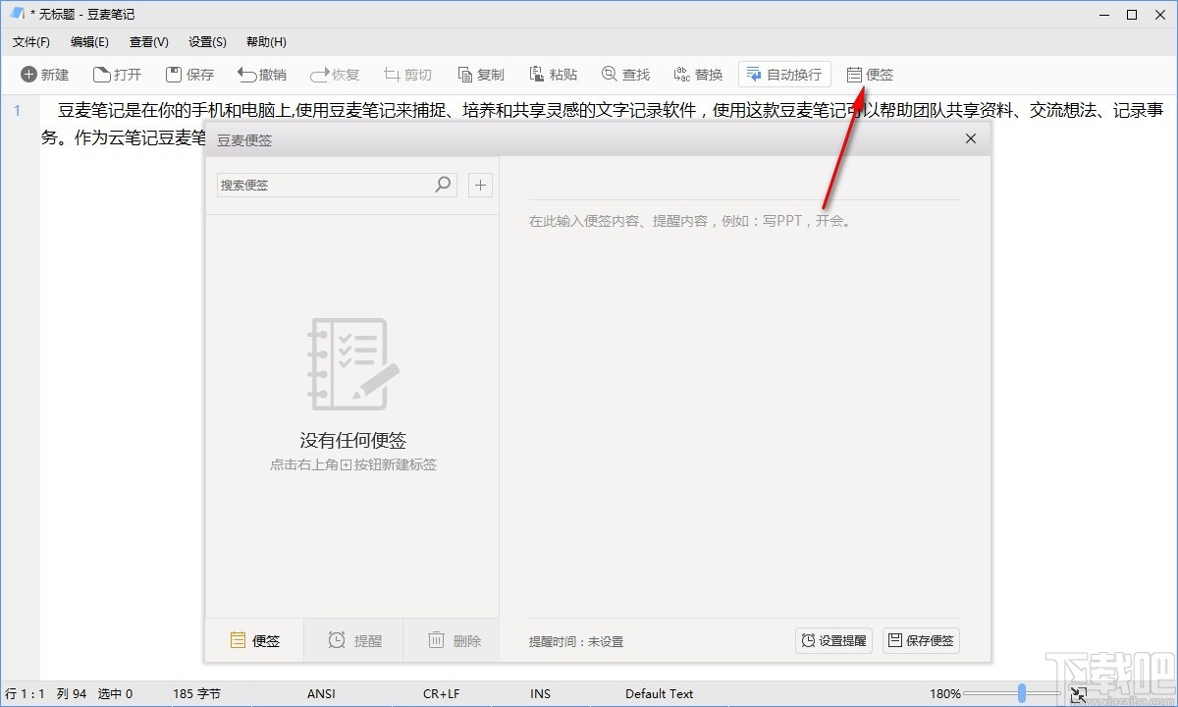Toggle 自动换行 (word wrap) on the toolbar
The image size is (1178, 707).
tap(784, 74)
